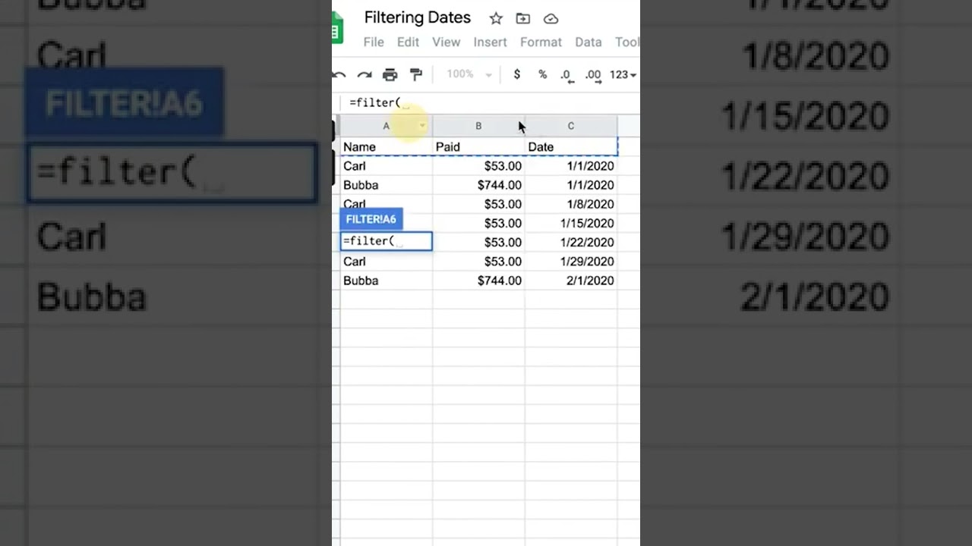Screen dimensions: 972x546
Task: Format cells as currency with dollar icon
Action: [517, 74]
